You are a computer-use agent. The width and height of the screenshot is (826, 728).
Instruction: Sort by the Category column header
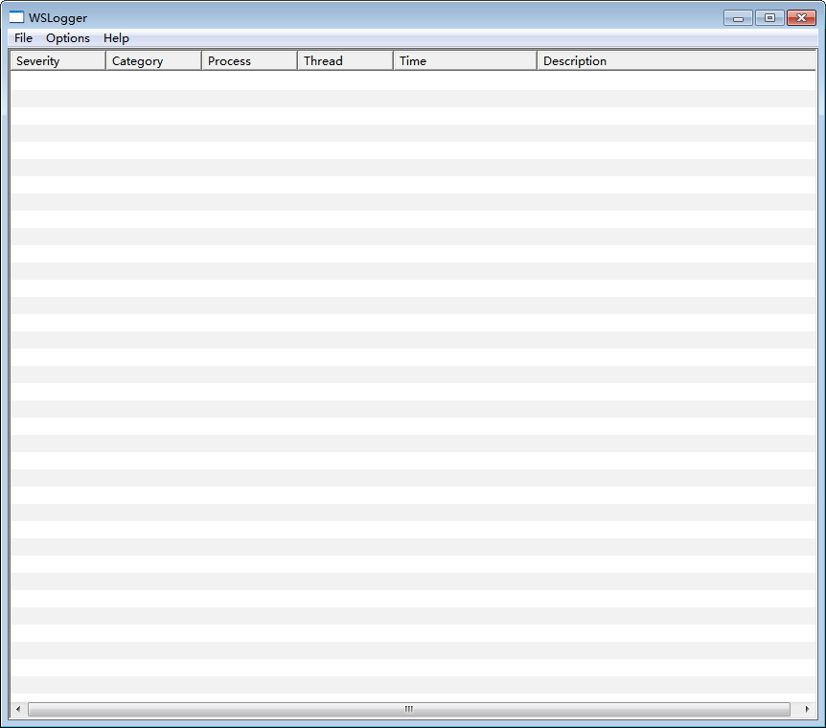tap(154, 60)
